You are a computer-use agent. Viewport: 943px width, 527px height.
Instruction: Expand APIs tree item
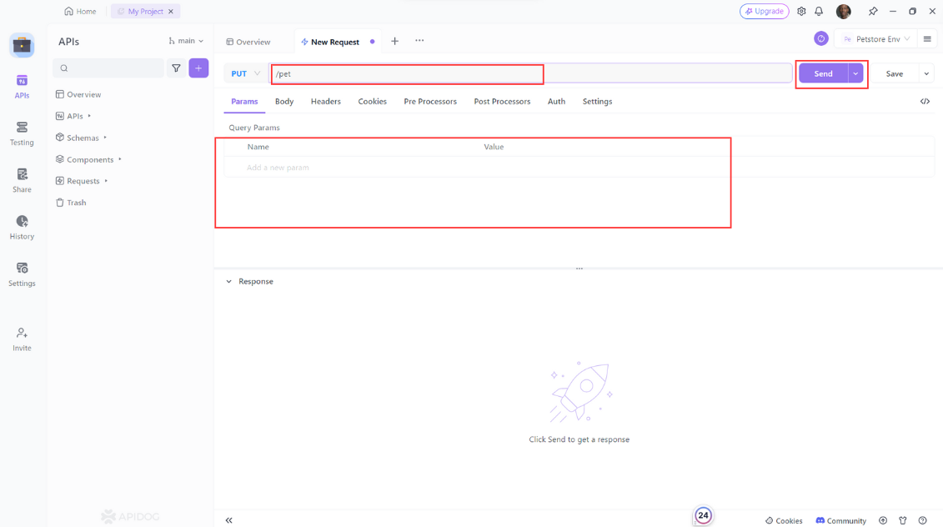(x=89, y=116)
